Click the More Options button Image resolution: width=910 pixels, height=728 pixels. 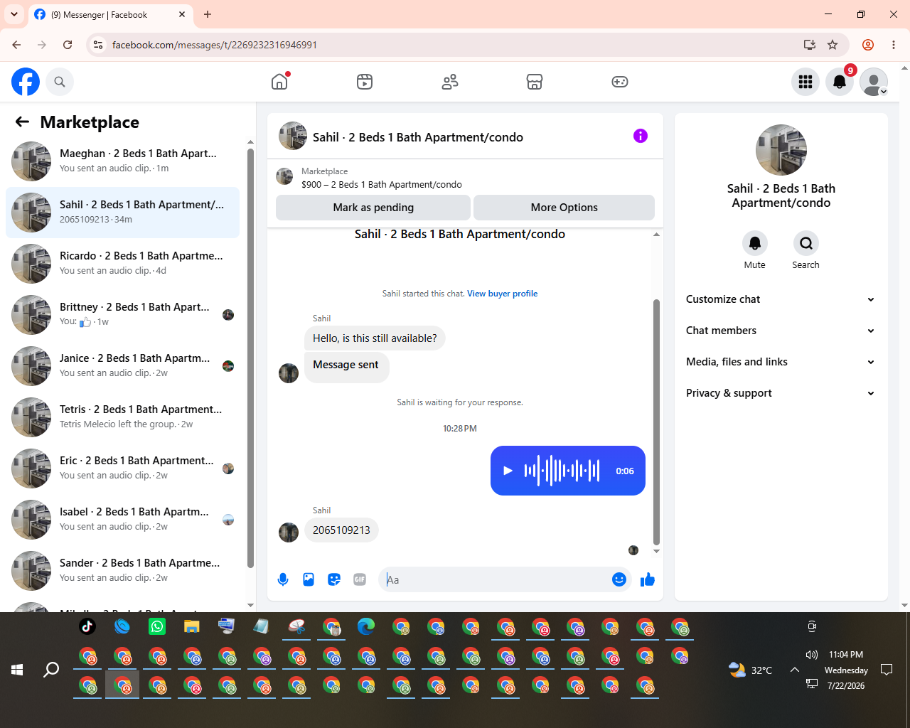(564, 208)
